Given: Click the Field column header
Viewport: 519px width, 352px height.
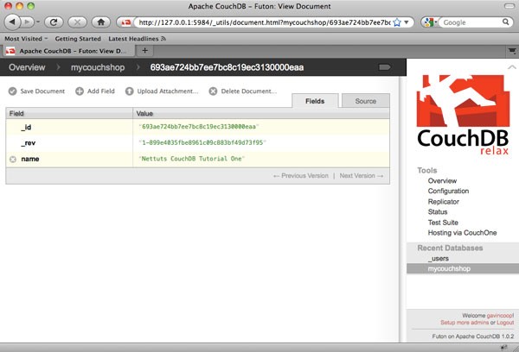Looking at the screenshot, I should click(x=69, y=114).
